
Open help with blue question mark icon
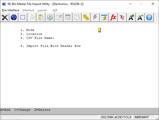[149, 17]
